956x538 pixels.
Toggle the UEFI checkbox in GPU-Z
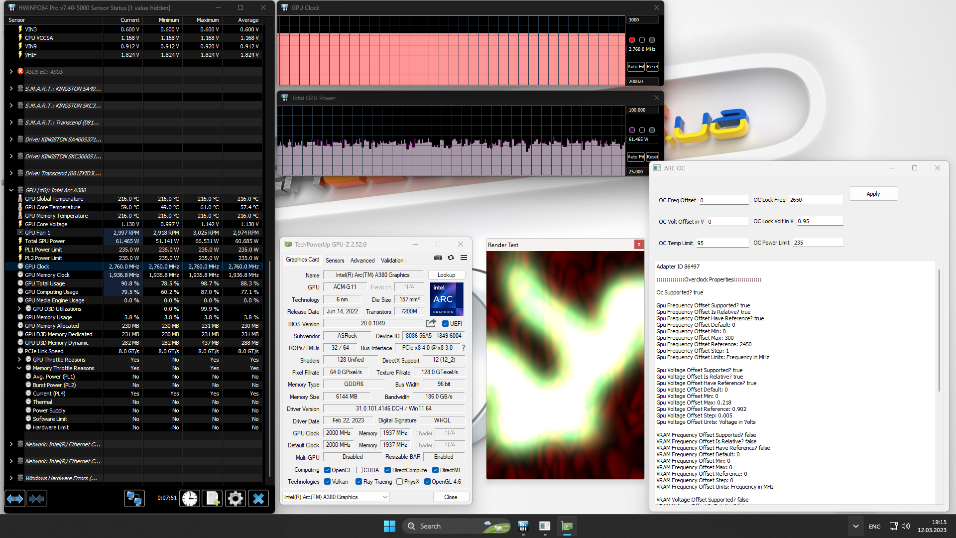(445, 324)
